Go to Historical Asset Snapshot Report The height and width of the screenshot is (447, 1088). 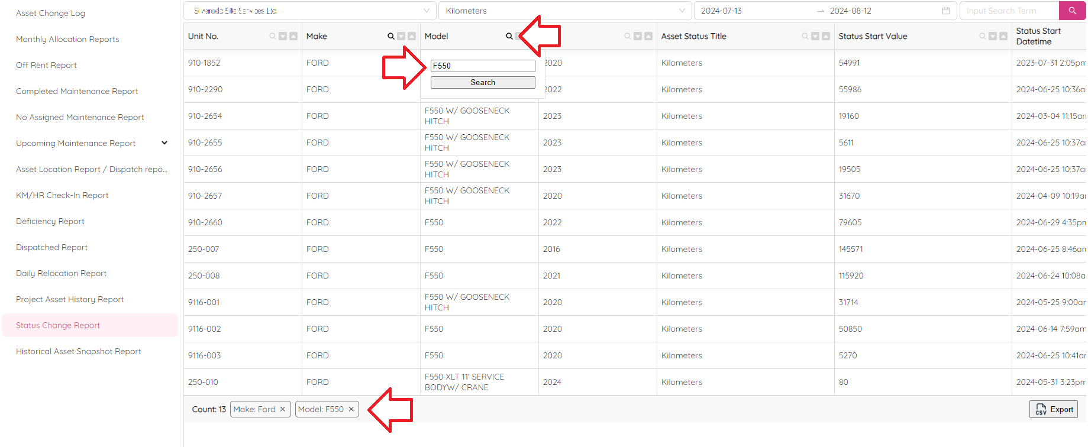pyautogui.click(x=78, y=351)
